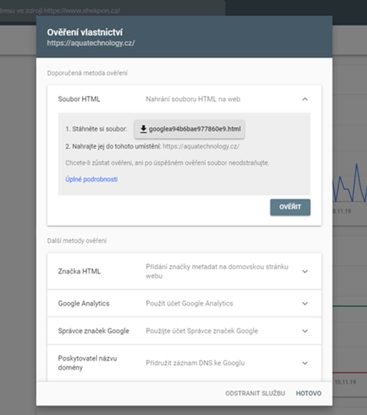Expand the Poskytovatel názvu domény method
This screenshot has height=415, width=367.
(x=305, y=363)
